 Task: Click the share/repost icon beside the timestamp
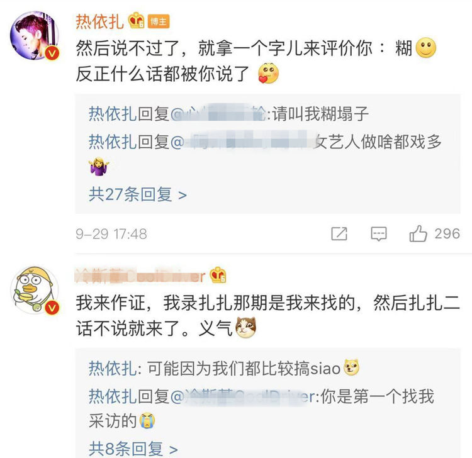coord(339,234)
